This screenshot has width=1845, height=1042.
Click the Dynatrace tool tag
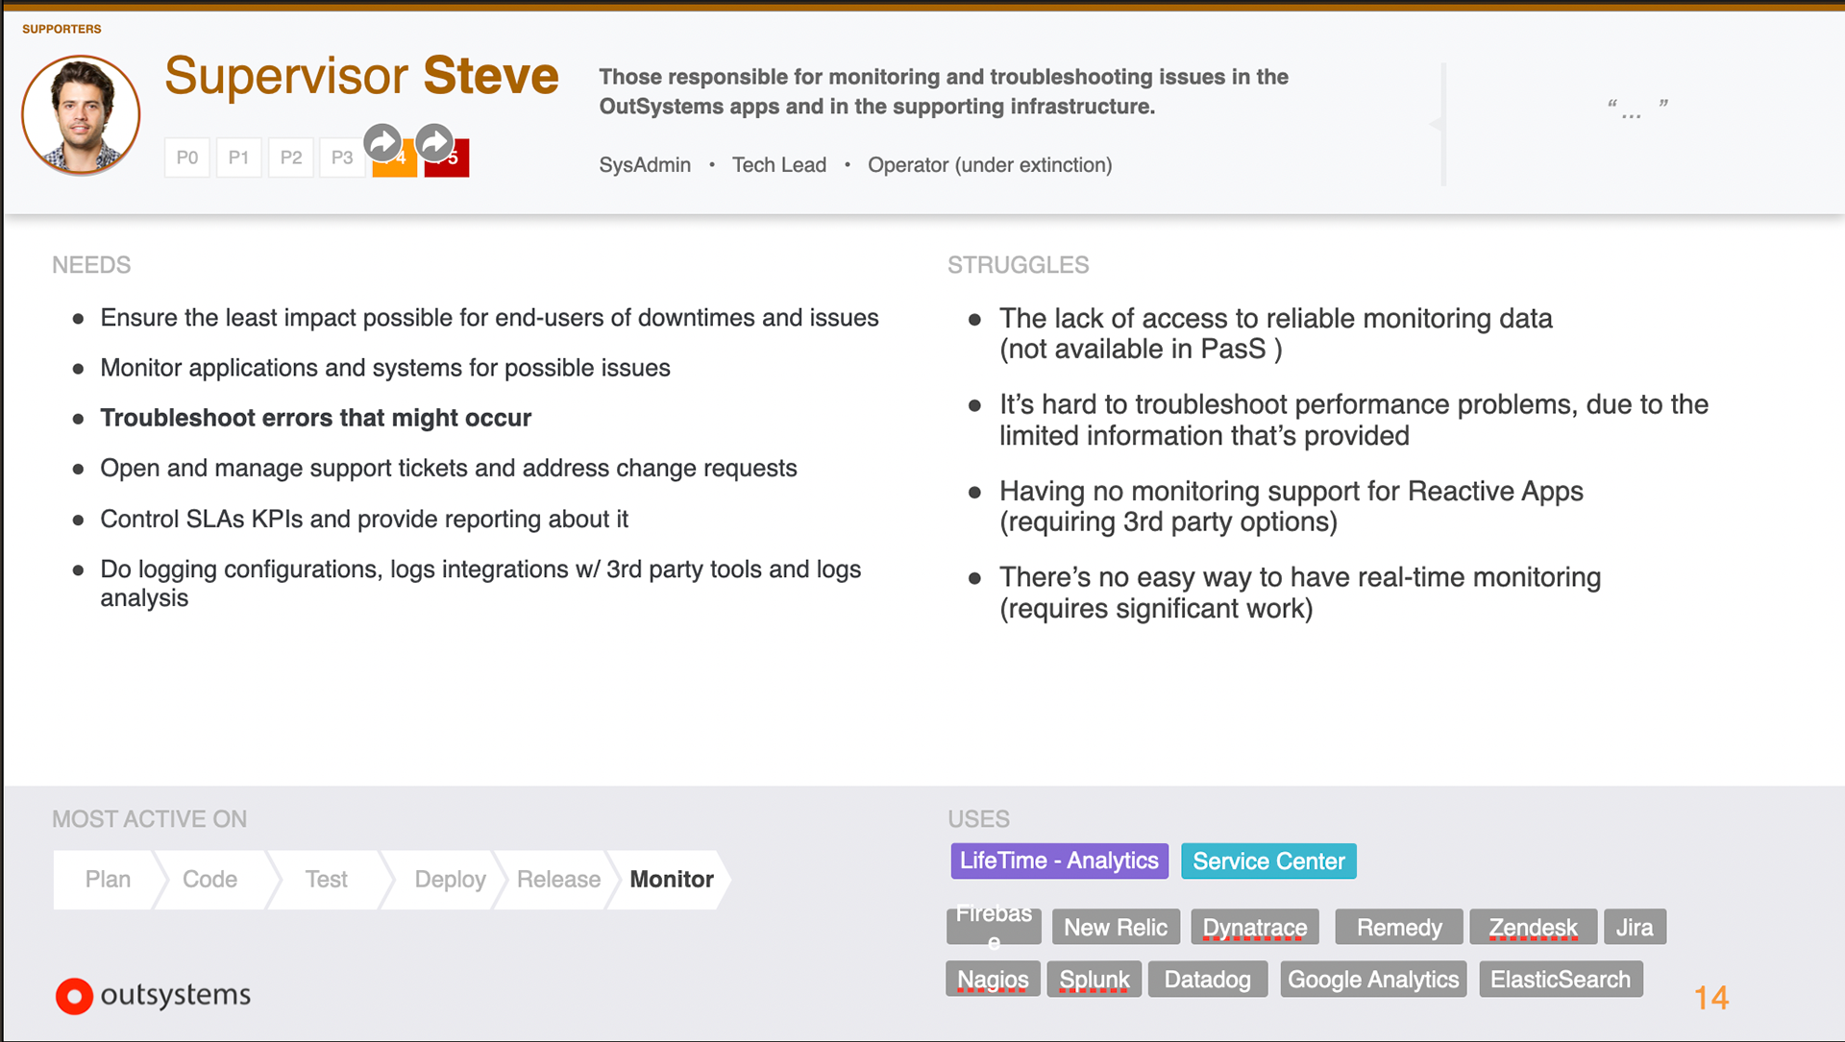tap(1255, 928)
